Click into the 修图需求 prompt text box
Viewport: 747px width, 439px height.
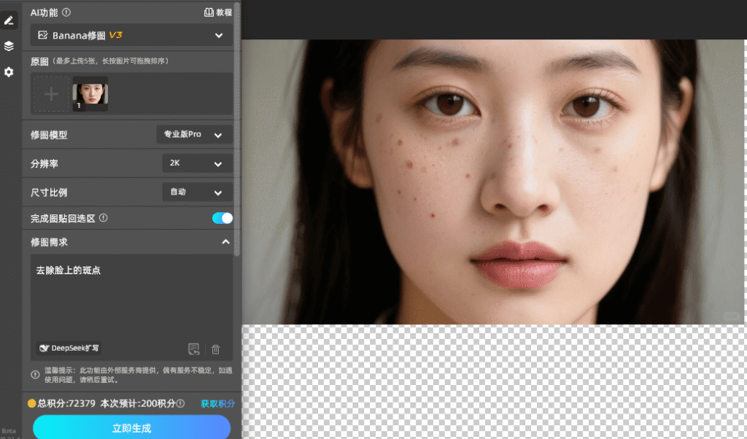(x=131, y=299)
